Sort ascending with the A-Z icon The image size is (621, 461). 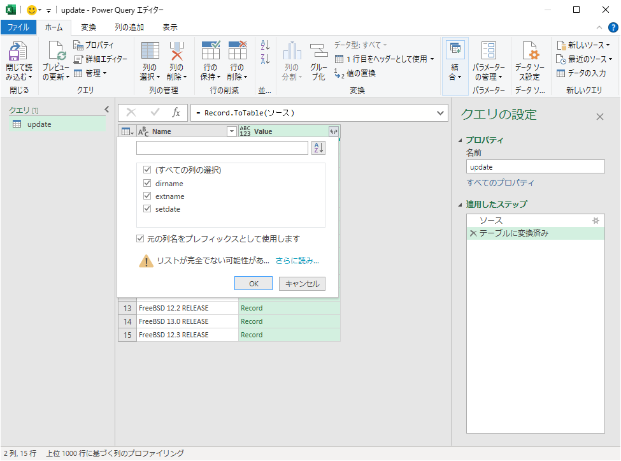(265, 45)
